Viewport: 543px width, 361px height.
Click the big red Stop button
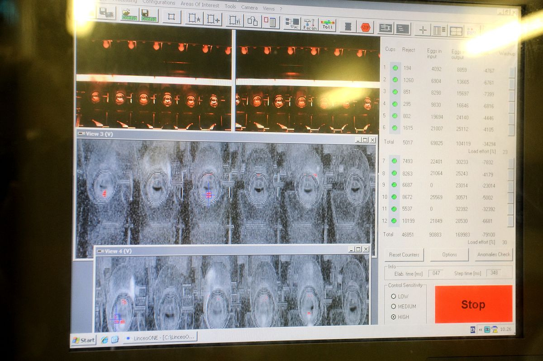473,304
